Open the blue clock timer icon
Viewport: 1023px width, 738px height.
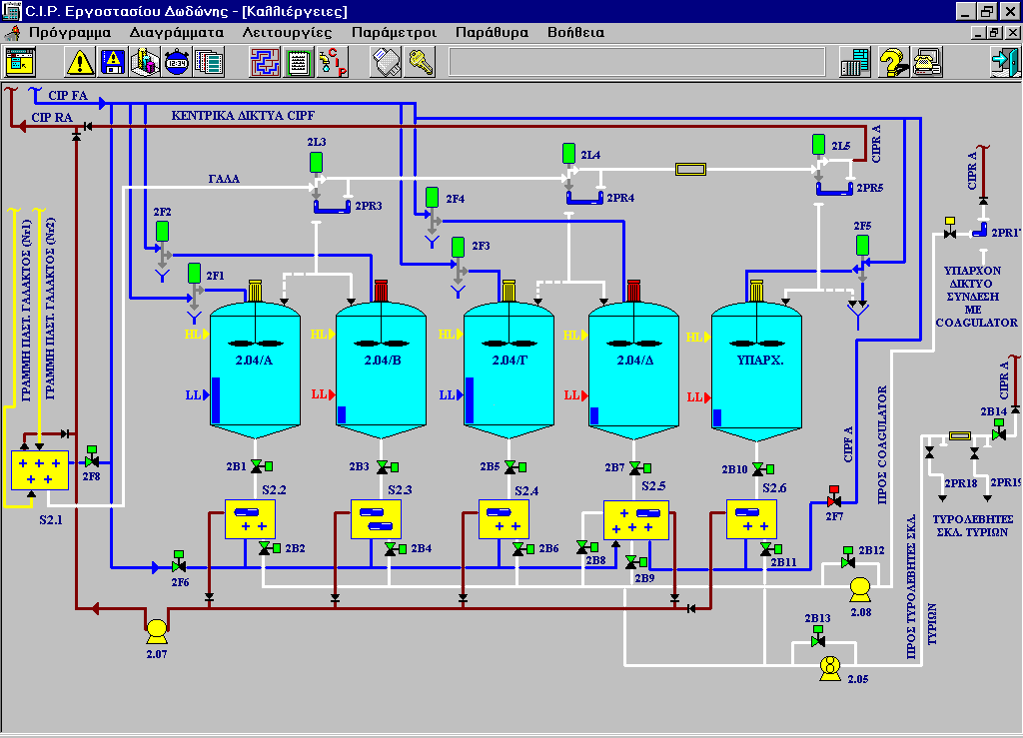[x=177, y=62]
